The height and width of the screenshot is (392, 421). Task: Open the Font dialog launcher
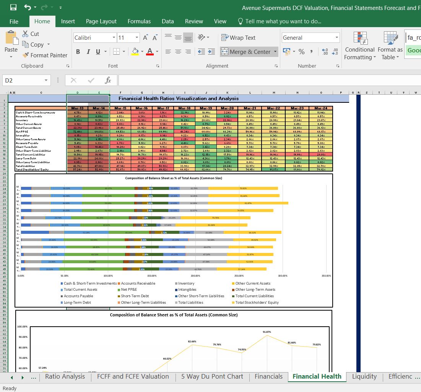[x=158, y=66]
